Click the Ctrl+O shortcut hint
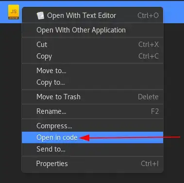The image size is (184, 183). [148, 15]
